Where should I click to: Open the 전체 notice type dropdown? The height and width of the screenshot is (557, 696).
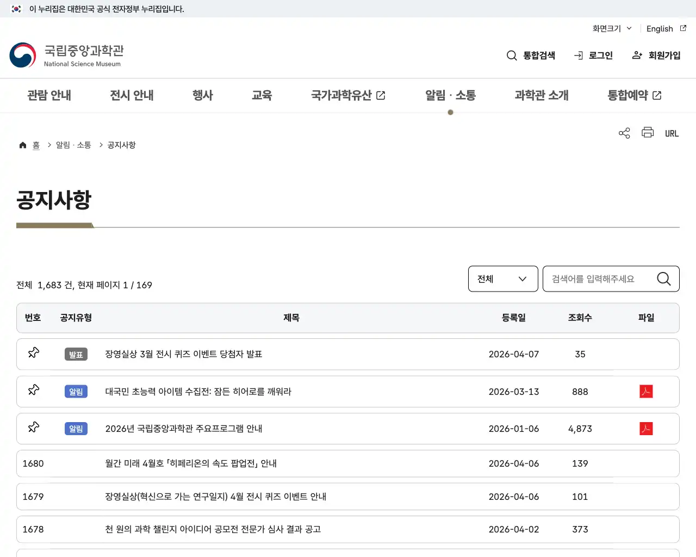[x=502, y=278]
